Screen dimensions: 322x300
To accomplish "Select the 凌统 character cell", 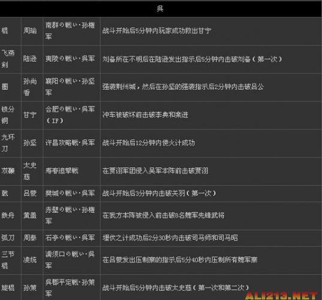I will 32,260.
